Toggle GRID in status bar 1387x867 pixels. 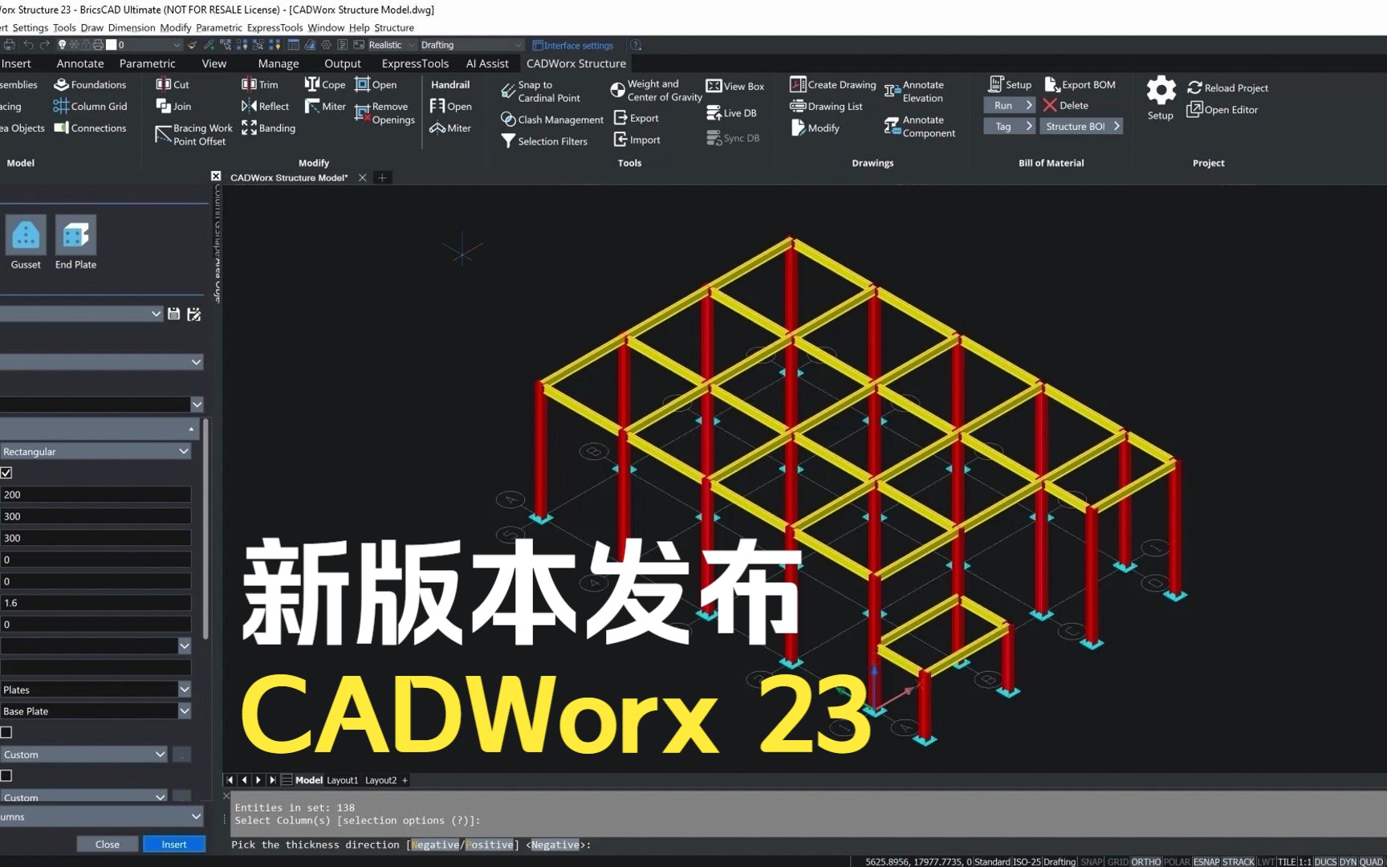(x=1118, y=861)
